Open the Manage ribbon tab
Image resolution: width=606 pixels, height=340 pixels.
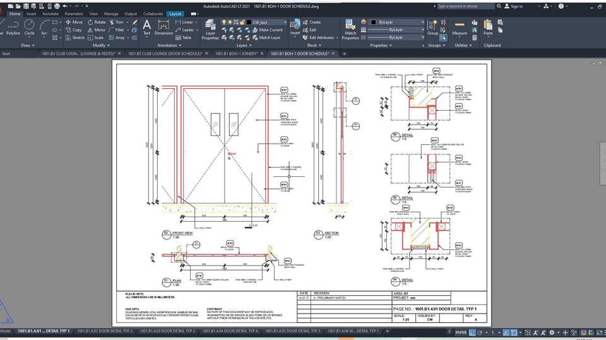click(x=111, y=14)
